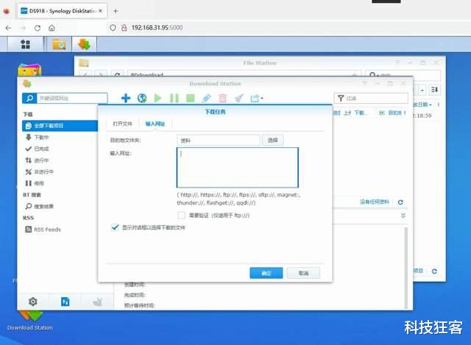Click the filter field with the funnel icon

pos(371,98)
